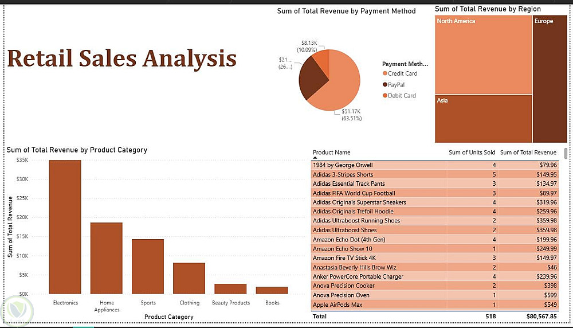Click the sort arrow under Product Name
Viewport: 573px width, 328px height.
(315, 158)
